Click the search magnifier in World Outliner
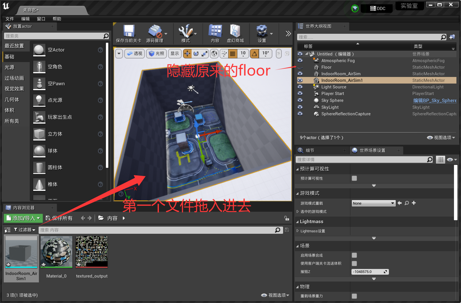Image resolution: width=461 pixels, height=303 pixels. pyautogui.click(x=443, y=37)
